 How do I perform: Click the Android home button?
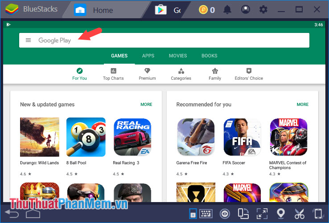coord(33,214)
